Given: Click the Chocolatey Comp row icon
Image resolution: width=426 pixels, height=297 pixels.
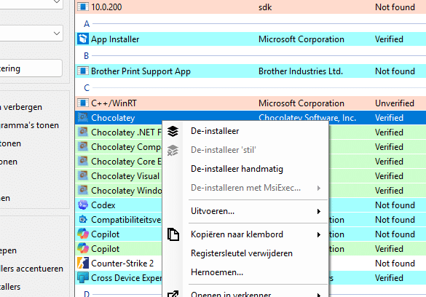Looking at the screenshot, I should pyautogui.click(x=83, y=146).
